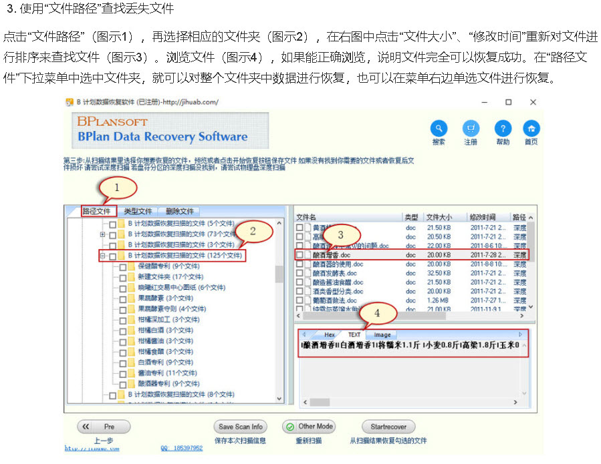
Task: Click the 搜索 search icon
Action: [439, 129]
